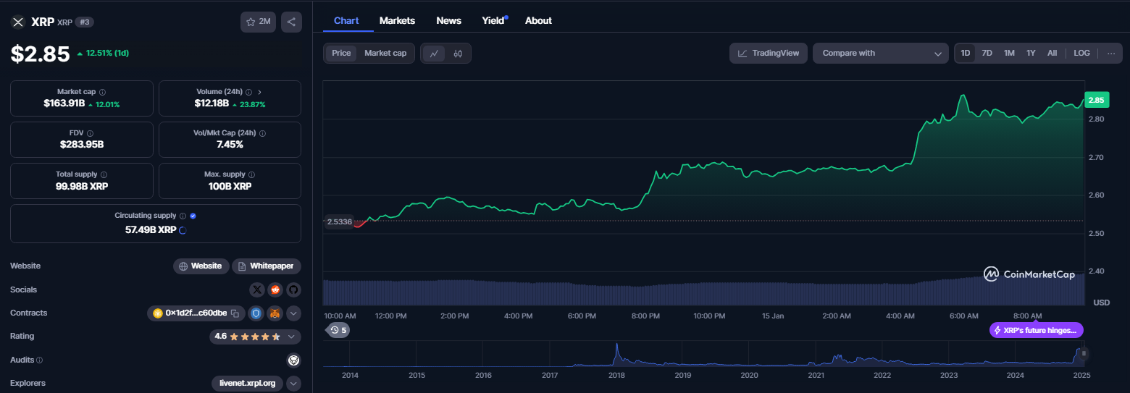
Task: Open the GitHub social link
Action: point(293,290)
